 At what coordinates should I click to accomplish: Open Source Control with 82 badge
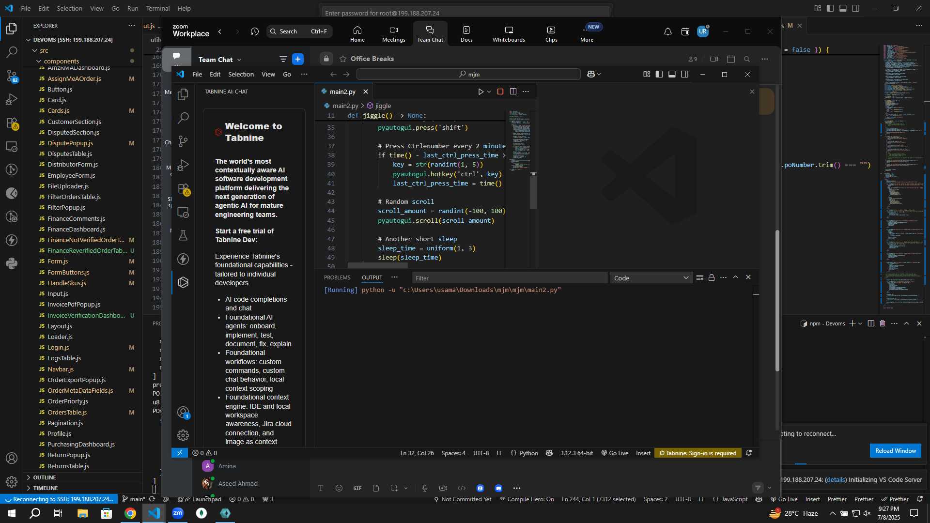[12, 76]
